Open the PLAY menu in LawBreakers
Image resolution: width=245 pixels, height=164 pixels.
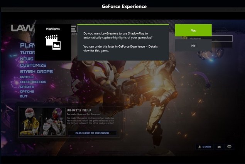point(27,45)
